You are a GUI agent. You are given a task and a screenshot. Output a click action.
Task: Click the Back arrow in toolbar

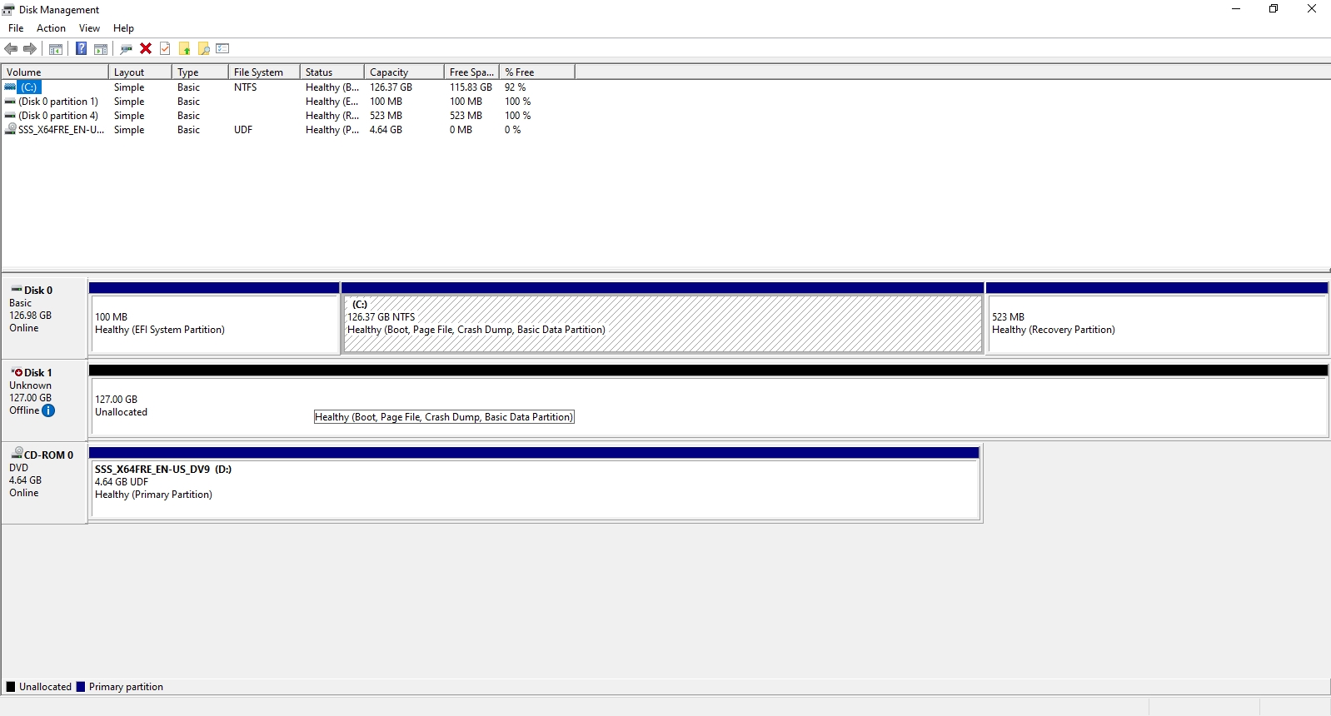(x=11, y=48)
